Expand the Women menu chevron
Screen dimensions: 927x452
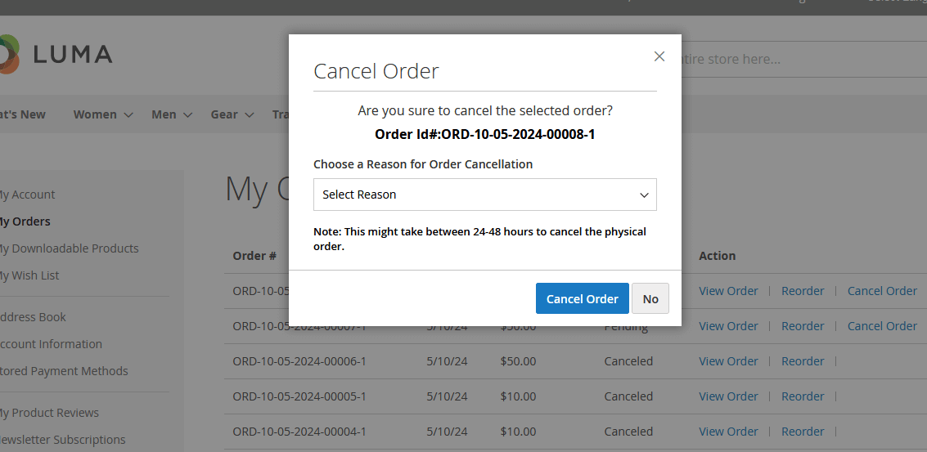pyautogui.click(x=128, y=115)
